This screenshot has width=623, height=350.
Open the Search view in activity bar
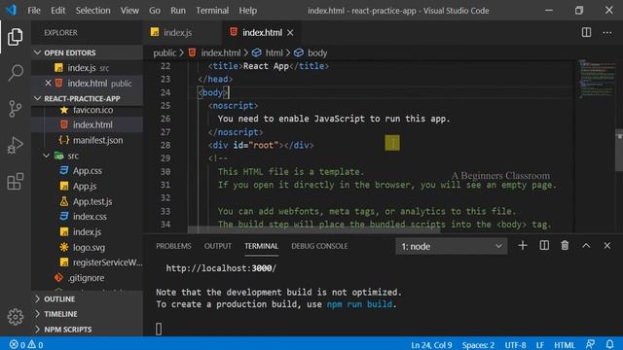tap(16, 73)
